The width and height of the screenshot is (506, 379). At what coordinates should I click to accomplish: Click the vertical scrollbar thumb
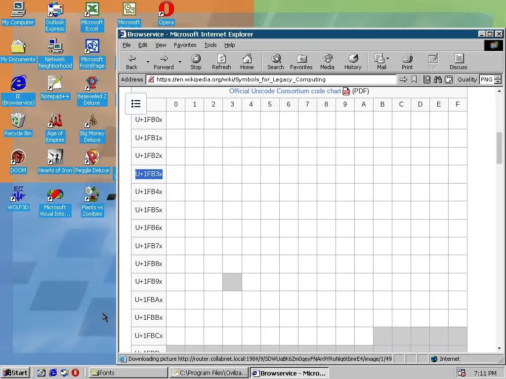click(x=499, y=148)
